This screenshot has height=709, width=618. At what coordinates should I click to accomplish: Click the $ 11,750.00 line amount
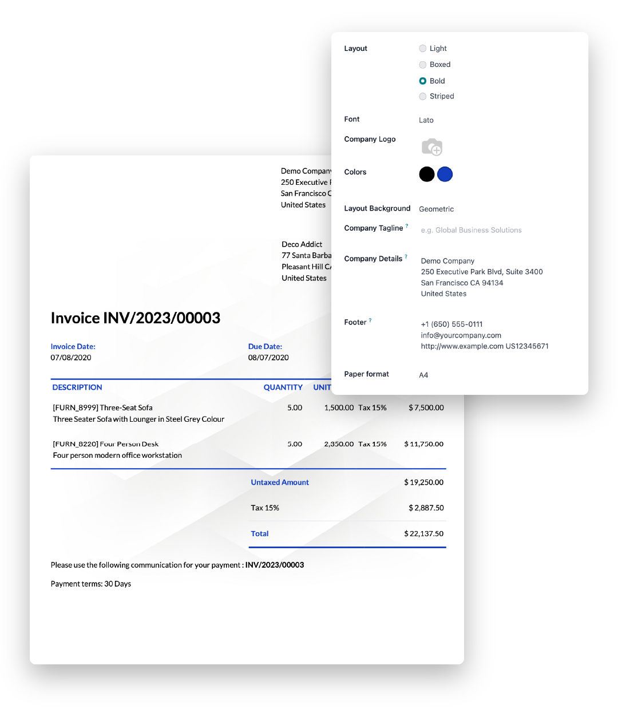click(x=424, y=444)
